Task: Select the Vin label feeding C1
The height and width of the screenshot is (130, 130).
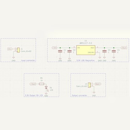Action: (x=54, y=48)
